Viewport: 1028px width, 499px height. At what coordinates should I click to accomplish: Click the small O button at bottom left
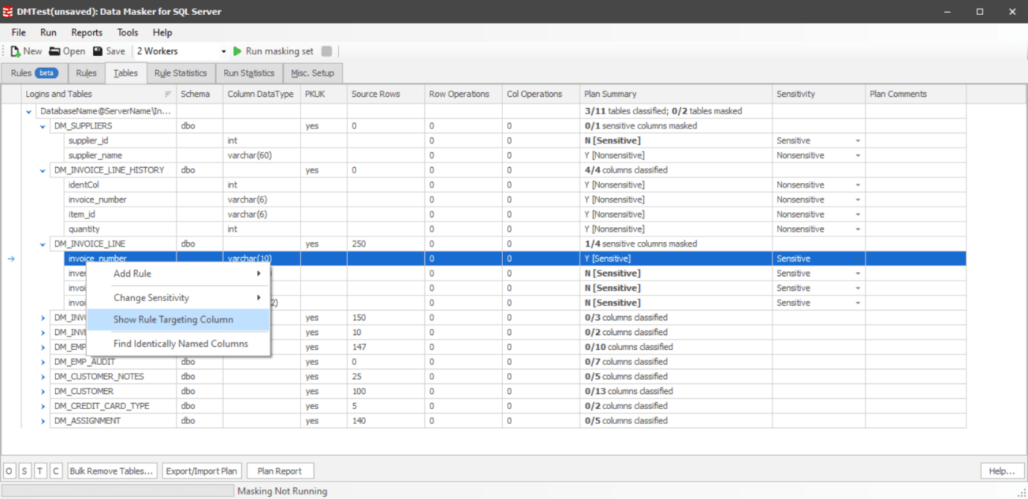point(9,471)
